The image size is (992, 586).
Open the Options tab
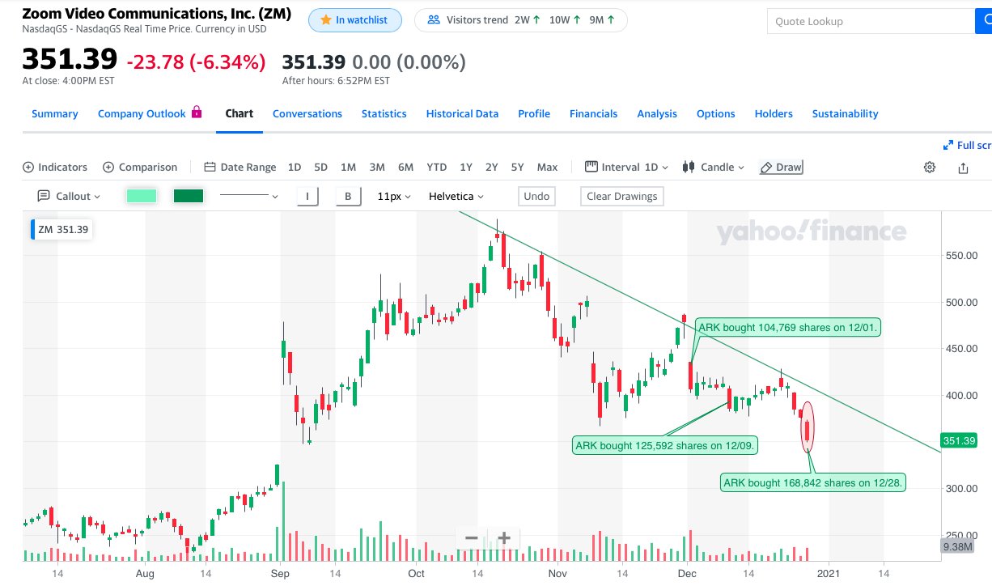point(716,114)
